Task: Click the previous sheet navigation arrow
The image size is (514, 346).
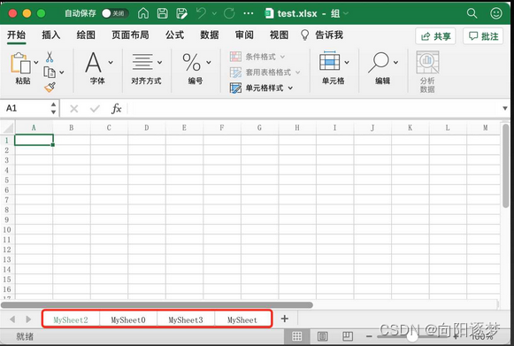Action: coord(12,319)
